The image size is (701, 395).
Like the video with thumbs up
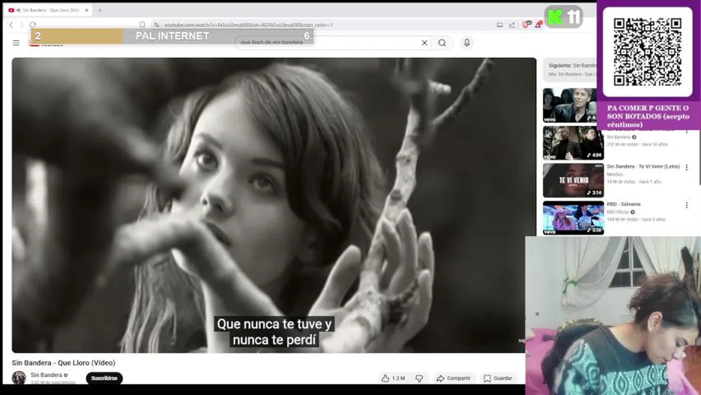click(393, 378)
